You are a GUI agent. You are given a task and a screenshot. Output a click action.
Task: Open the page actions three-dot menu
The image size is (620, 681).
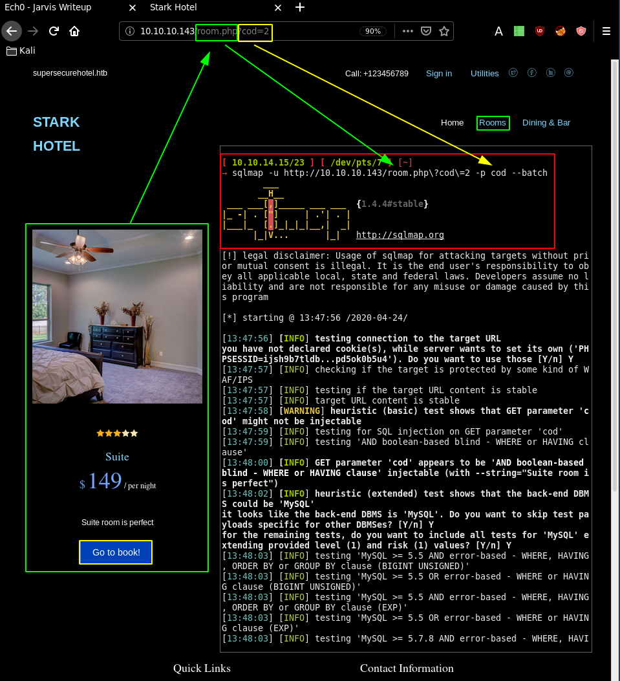408,31
